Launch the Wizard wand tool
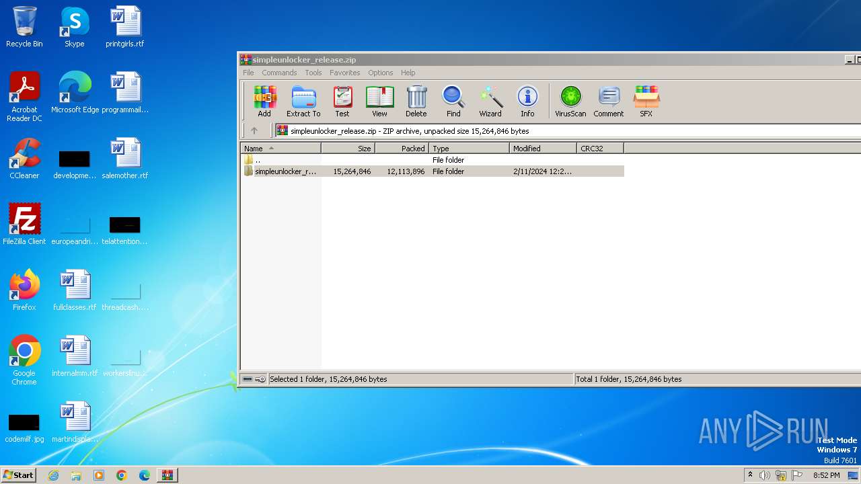The width and height of the screenshot is (861, 484). (490, 102)
